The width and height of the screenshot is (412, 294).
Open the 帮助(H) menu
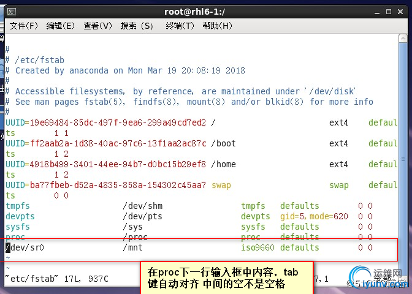tap(217, 26)
